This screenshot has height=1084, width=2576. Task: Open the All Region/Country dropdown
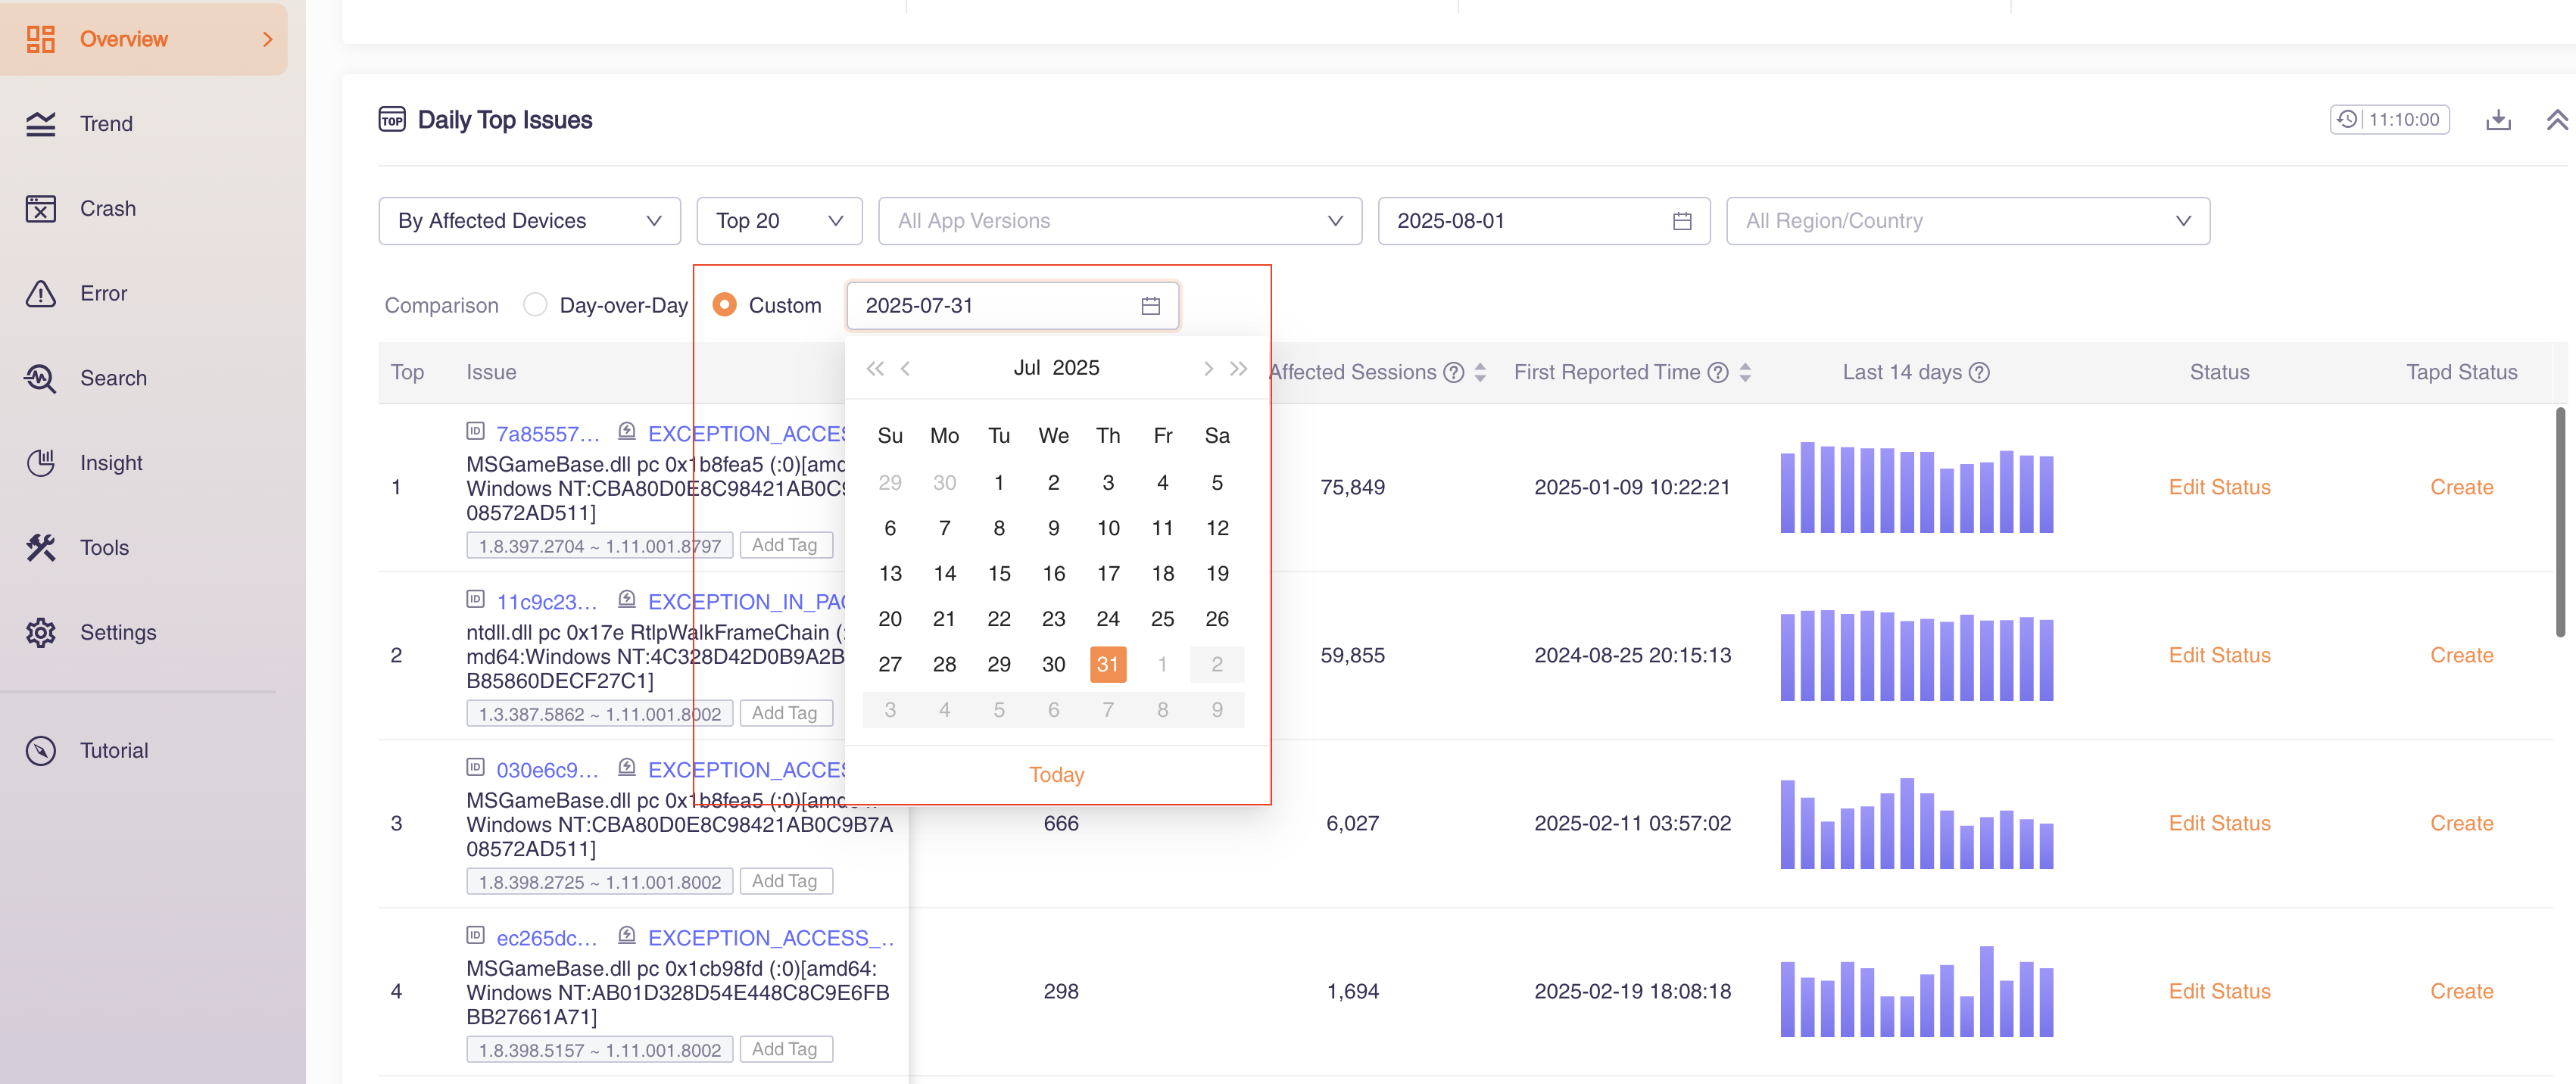pos(1967,221)
